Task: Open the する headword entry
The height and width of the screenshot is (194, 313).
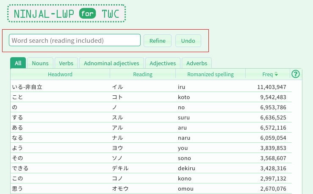Action: 18,117
